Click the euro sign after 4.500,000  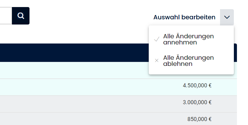click(210, 86)
